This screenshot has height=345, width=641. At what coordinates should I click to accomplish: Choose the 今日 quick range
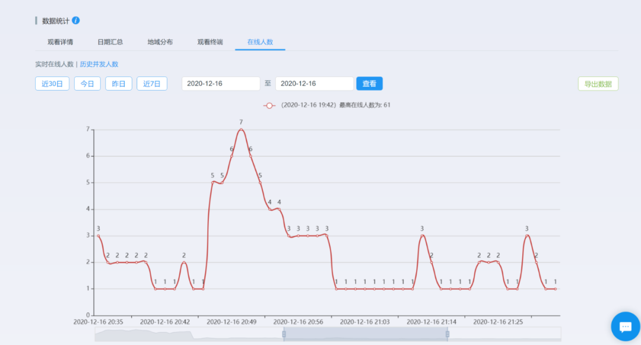coord(87,84)
